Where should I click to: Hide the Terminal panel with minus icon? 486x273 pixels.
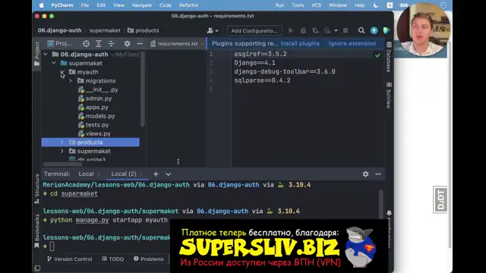click(x=378, y=174)
